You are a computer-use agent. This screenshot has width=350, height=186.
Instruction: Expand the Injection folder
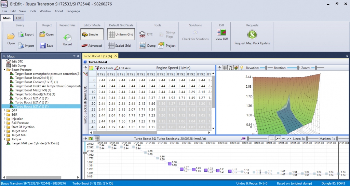tap(5, 119)
